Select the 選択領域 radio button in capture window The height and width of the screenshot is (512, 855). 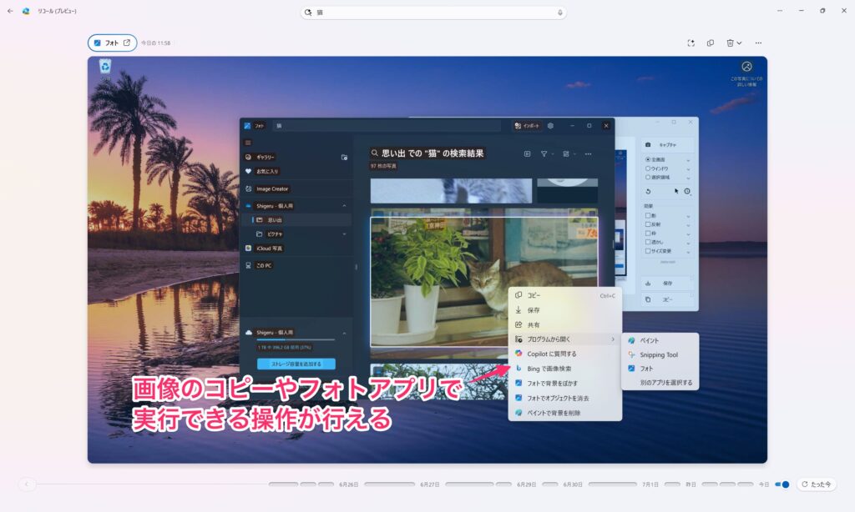[648, 177]
